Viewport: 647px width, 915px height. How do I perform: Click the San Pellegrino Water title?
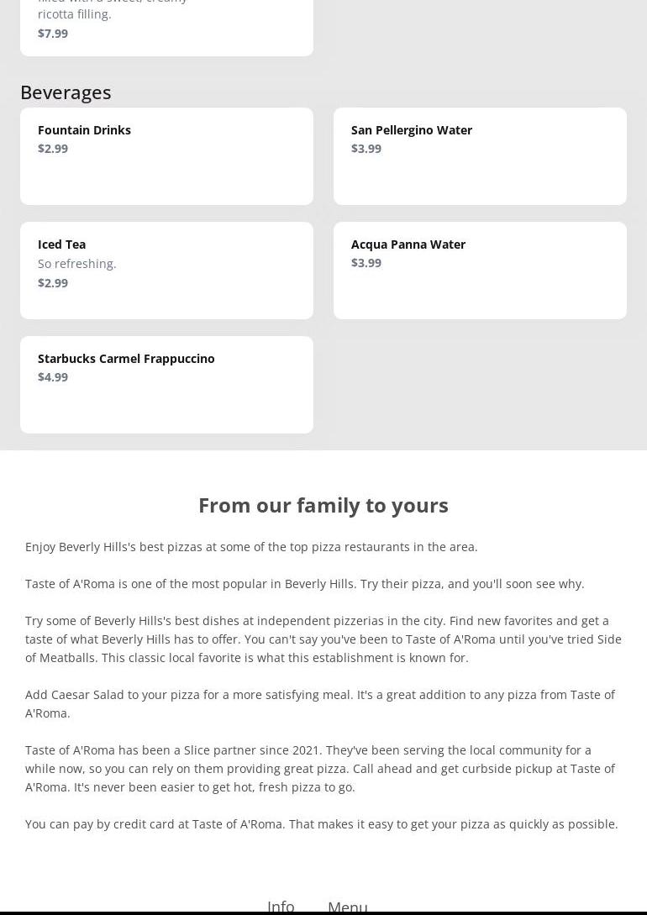tap(411, 129)
